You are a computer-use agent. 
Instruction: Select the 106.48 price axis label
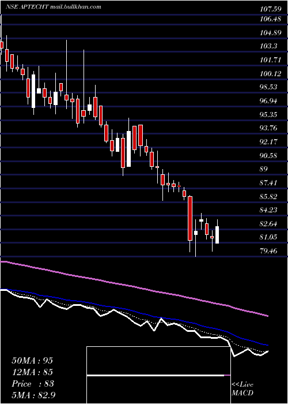(x=270, y=19)
